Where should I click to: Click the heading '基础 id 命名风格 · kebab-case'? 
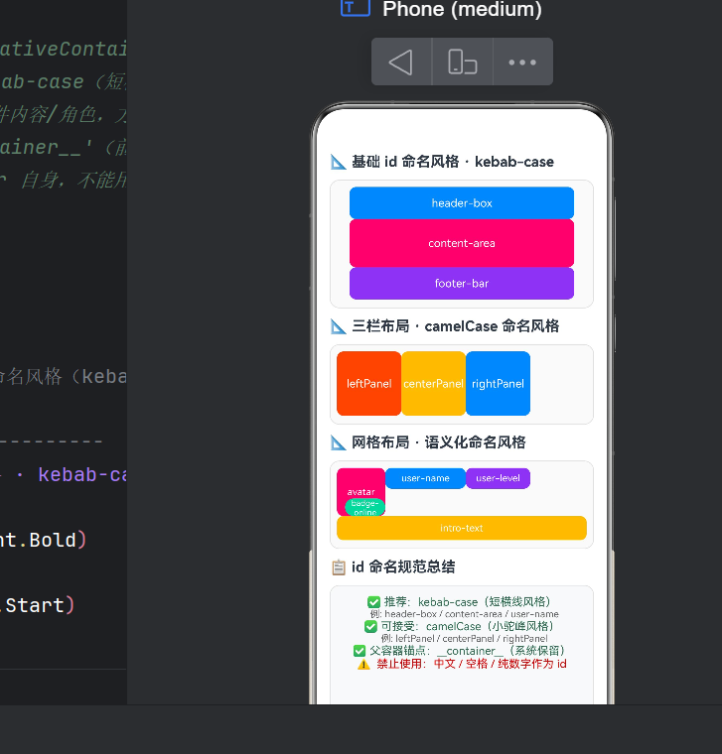point(453,162)
